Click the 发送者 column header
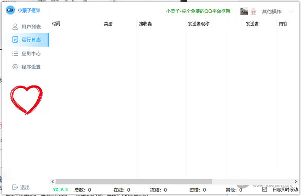This screenshot has height=196, width=301. pos(252,24)
